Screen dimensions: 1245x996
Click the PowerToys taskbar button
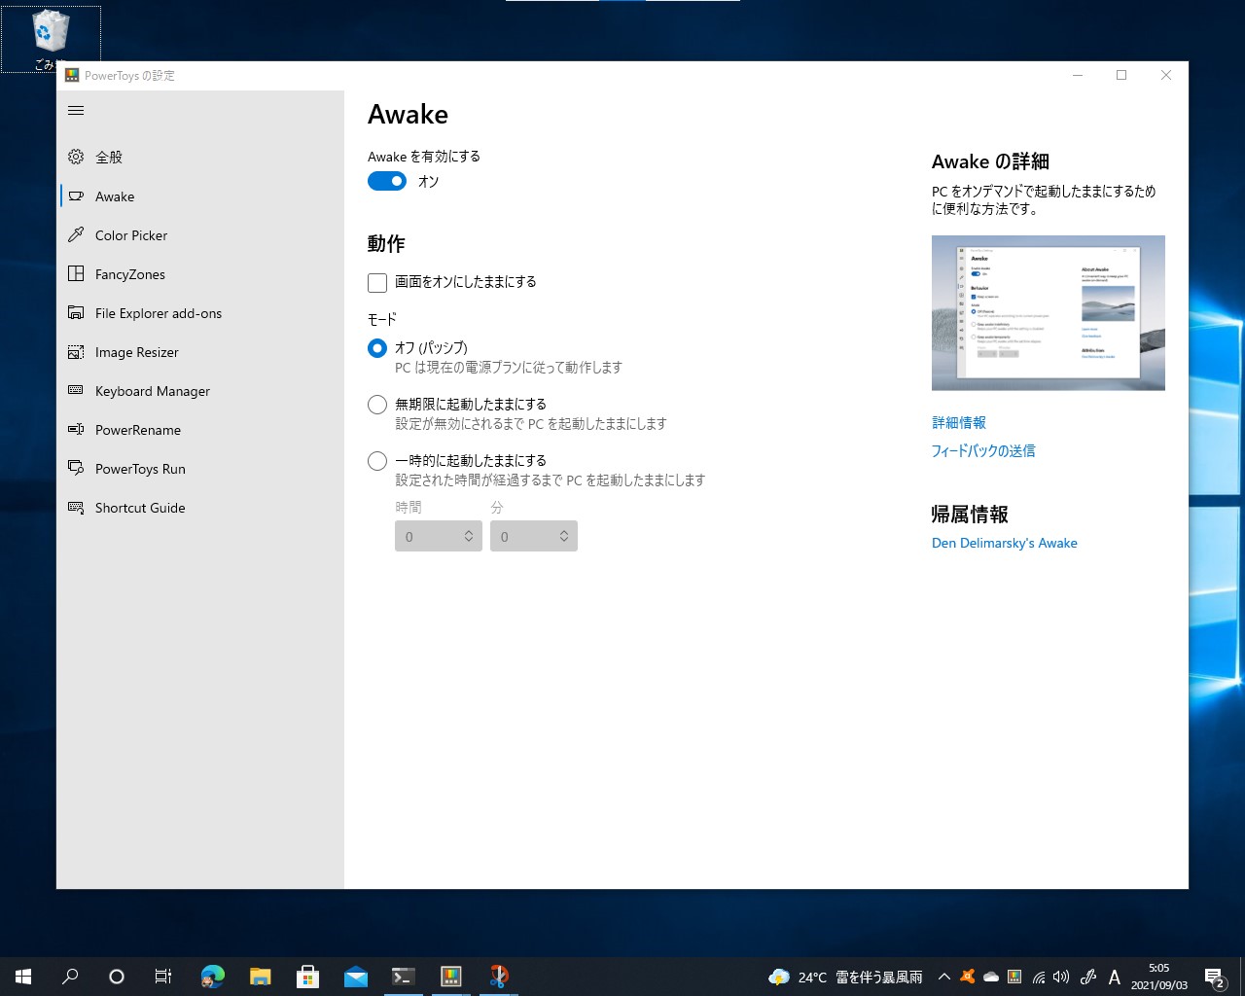(x=450, y=977)
